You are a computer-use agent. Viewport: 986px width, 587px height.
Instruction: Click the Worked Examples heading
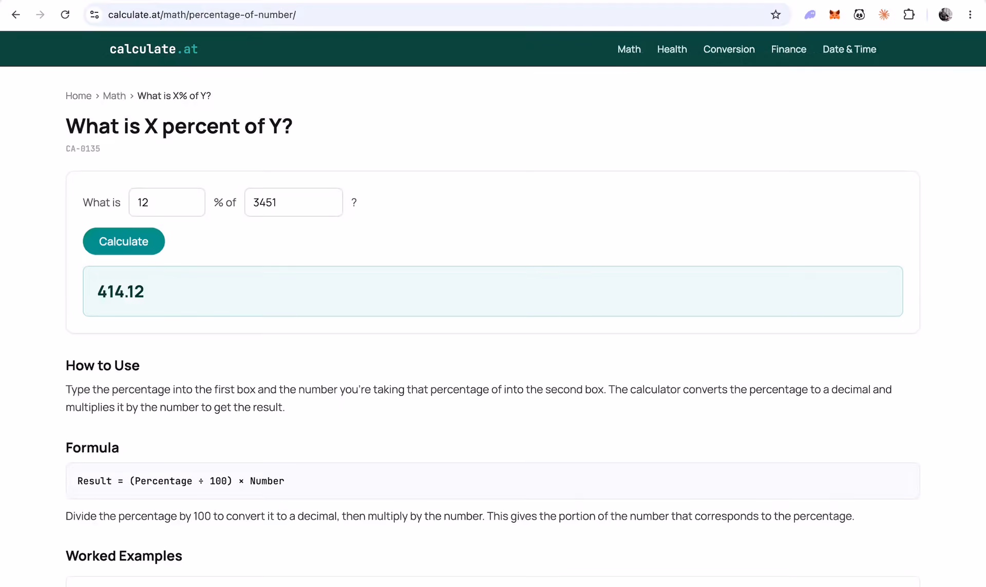coord(124,556)
